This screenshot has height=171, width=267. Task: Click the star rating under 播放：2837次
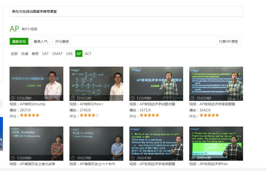(x=30, y=115)
